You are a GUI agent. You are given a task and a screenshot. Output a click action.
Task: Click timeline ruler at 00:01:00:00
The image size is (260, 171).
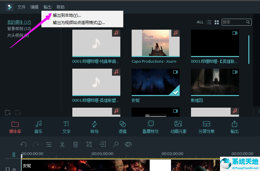[102, 154]
